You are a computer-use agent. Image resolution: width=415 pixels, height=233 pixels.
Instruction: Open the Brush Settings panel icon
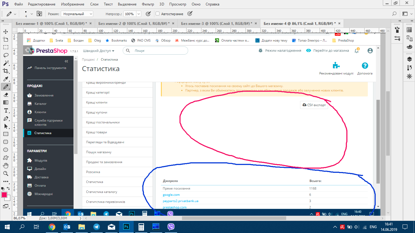[397, 38]
